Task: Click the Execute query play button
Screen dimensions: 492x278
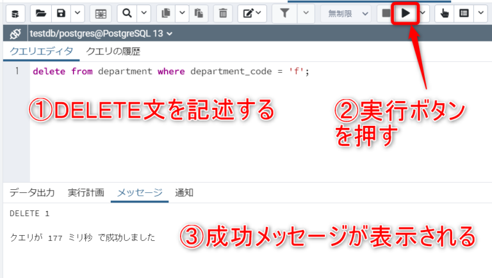Action: 405,13
